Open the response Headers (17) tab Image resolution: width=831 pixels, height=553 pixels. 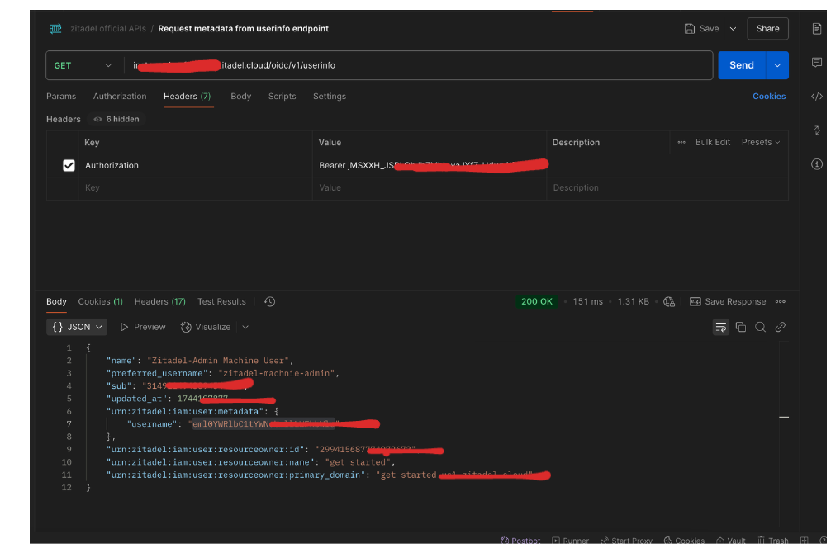click(x=160, y=301)
